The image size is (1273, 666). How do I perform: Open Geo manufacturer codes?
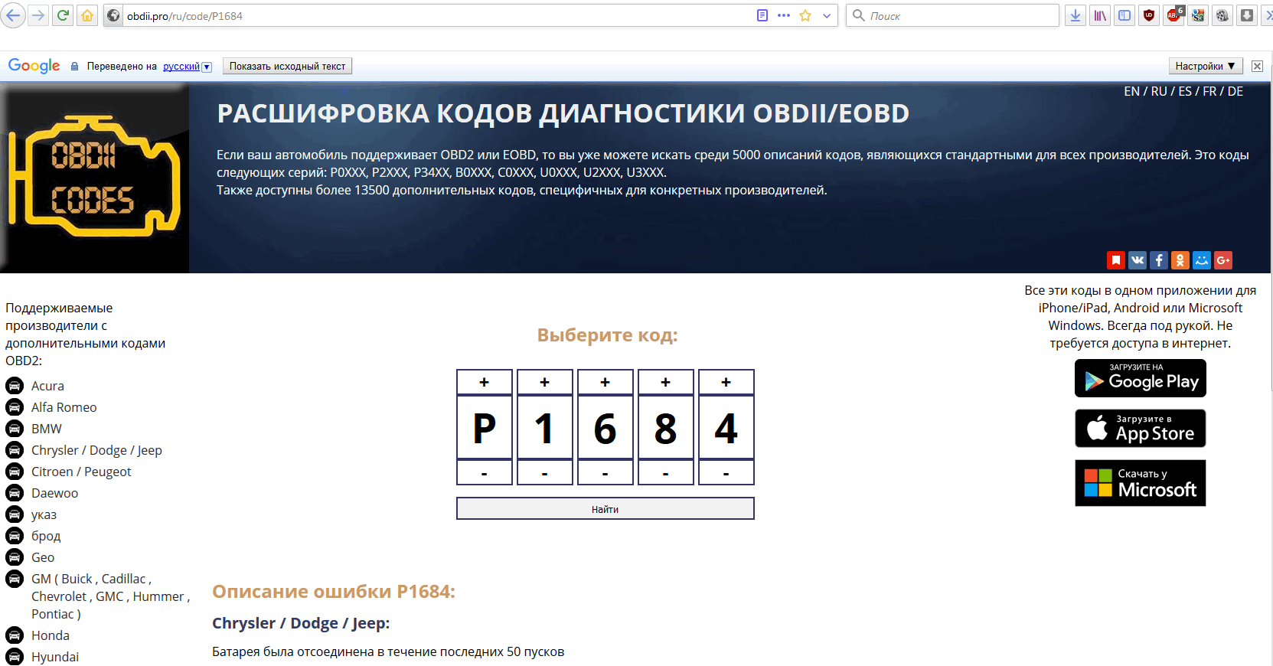[43, 557]
